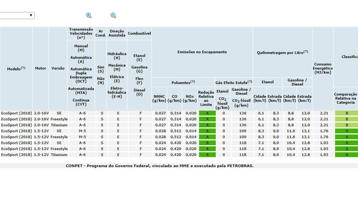Click the zoom out magnifier icon
Screen dimensions: 358x201
113,15
